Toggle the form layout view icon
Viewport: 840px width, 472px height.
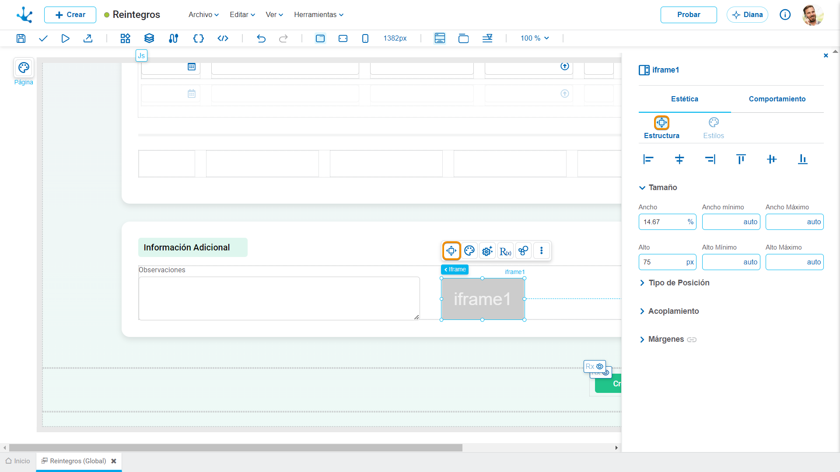pyautogui.click(x=440, y=38)
